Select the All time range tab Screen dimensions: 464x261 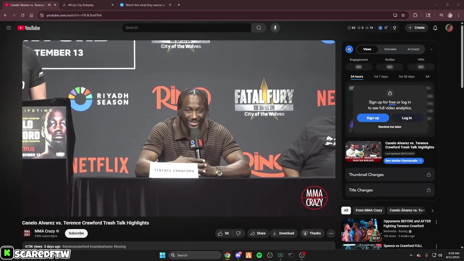427,76
